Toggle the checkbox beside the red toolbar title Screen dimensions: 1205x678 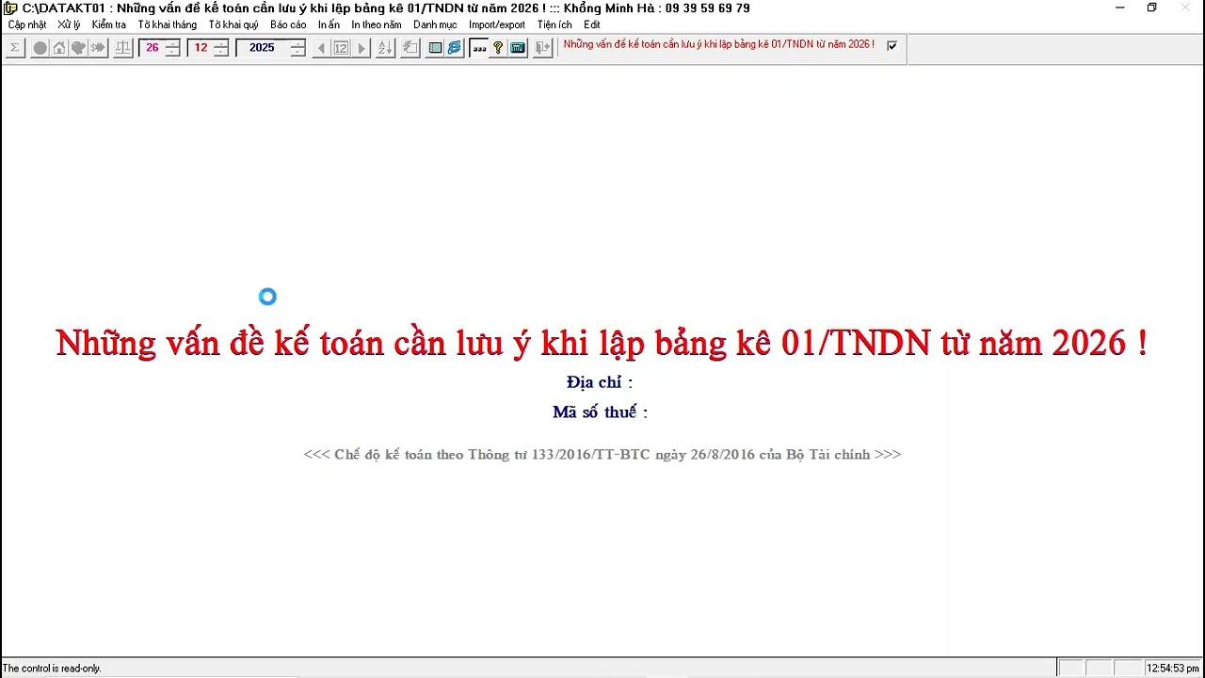892,45
